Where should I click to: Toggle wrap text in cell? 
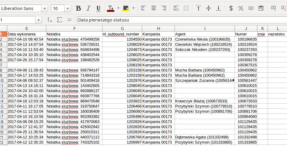(x=176, y=8)
